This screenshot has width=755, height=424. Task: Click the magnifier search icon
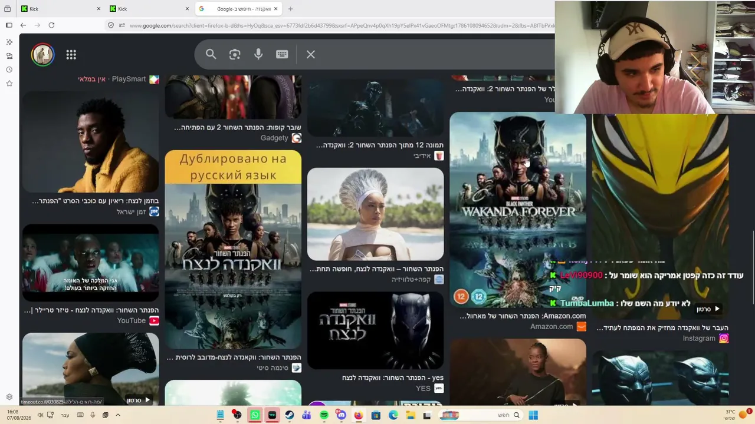(211, 55)
